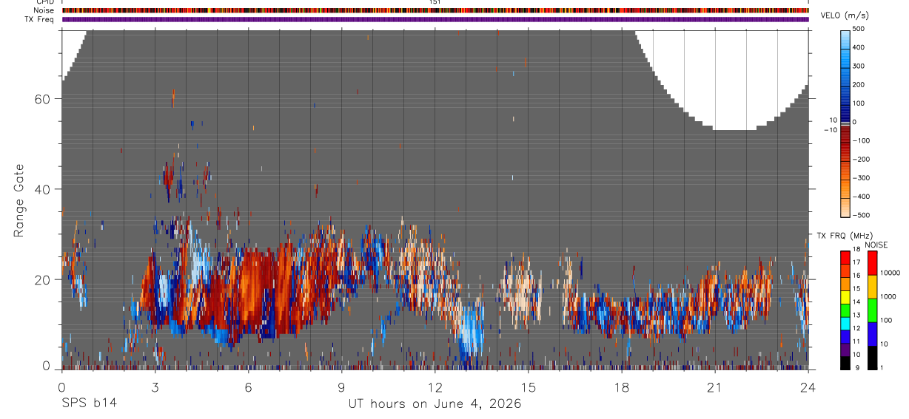Screen dimensions: 909x419
Task: Click the red top segment of NOISE legend
Action: [872, 263]
